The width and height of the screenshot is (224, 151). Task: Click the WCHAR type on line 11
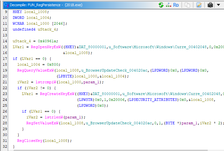[x=18, y=23]
